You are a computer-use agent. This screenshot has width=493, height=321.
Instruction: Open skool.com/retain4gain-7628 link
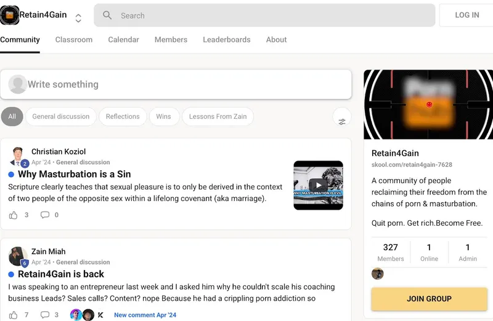click(412, 164)
